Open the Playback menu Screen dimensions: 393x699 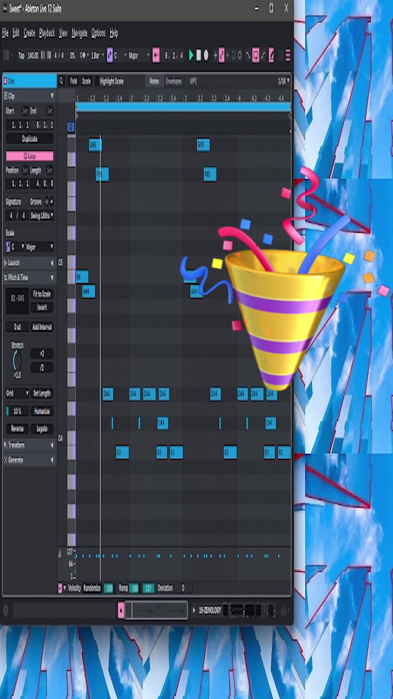tap(47, 33)
